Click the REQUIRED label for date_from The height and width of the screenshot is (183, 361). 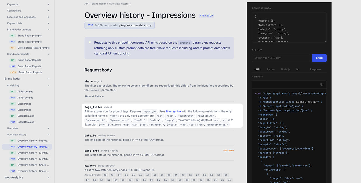[x=229, y=151]
